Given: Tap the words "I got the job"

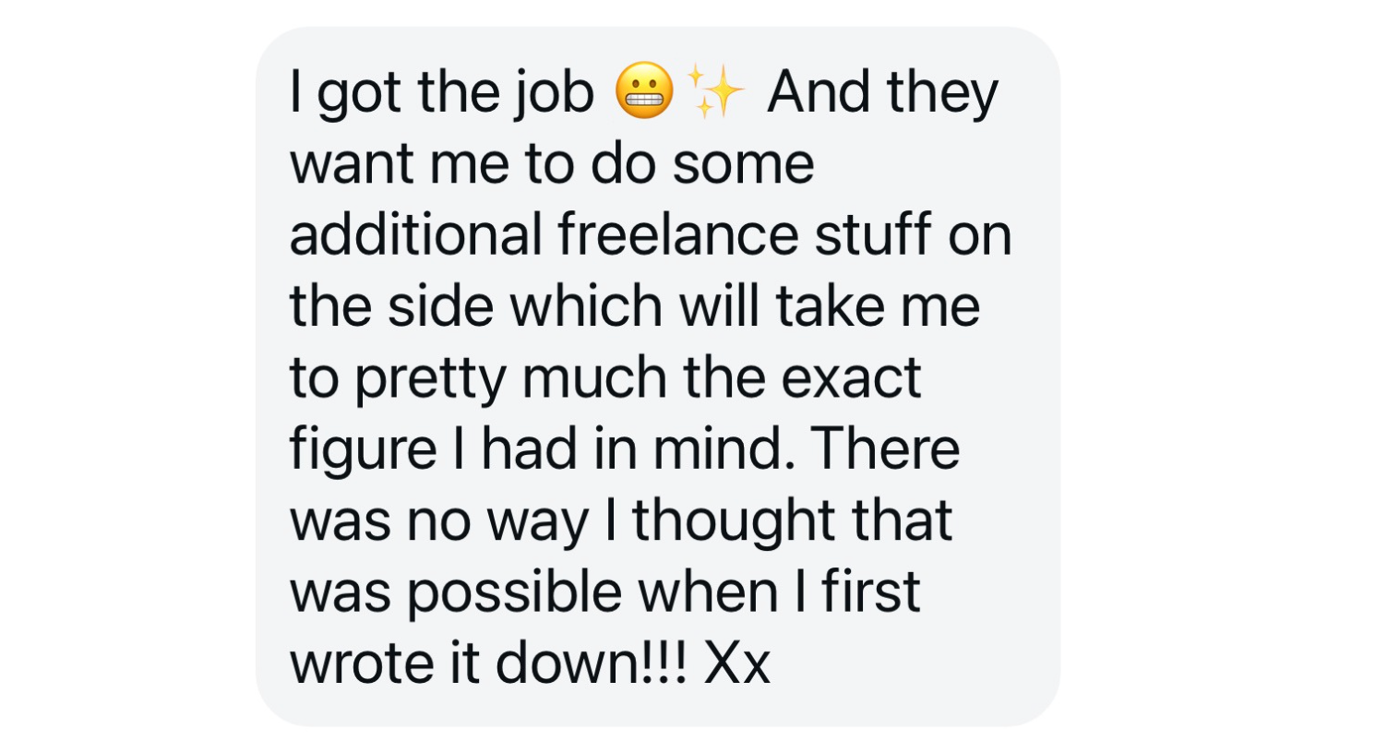Looking at the screenshot, I should [442, 94].
